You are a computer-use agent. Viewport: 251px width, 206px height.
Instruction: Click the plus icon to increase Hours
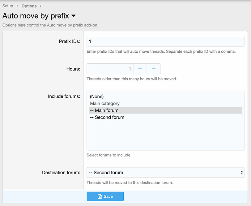pos(140,69)
